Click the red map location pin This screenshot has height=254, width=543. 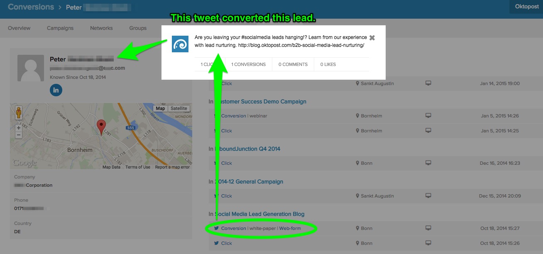[x=101, y=127]
